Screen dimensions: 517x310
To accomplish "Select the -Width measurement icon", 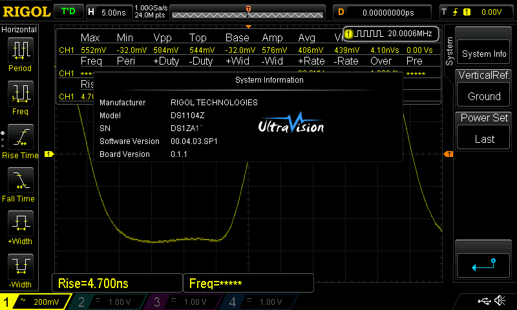I will click(21, 267).
